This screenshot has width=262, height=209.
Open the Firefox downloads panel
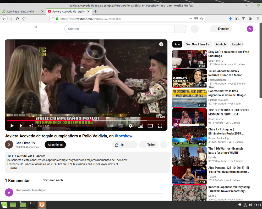click(x=230, y=19)
